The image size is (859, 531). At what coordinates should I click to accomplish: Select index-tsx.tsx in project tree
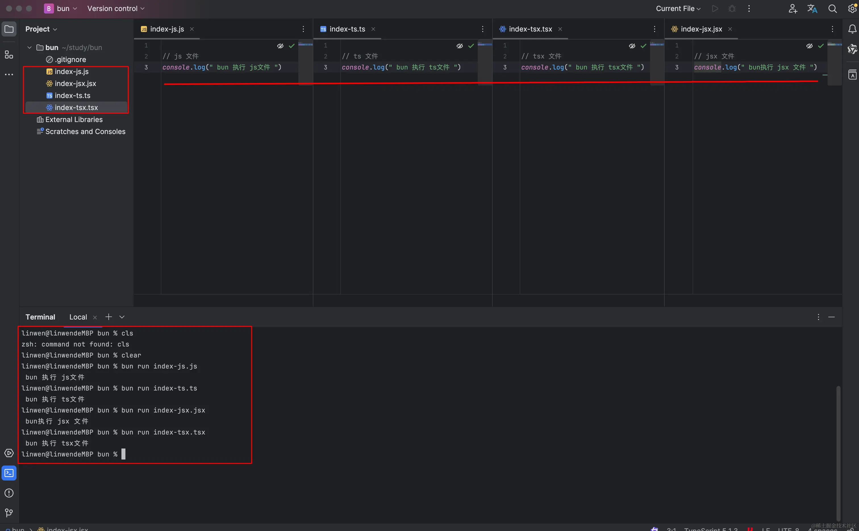(x=76, y=107)
